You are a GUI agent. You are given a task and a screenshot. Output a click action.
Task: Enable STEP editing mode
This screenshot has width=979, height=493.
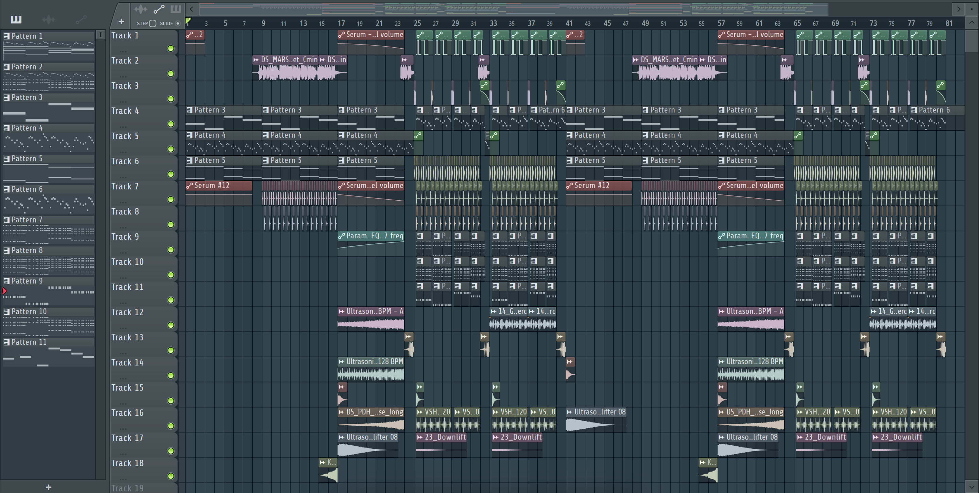click(152, 23)
